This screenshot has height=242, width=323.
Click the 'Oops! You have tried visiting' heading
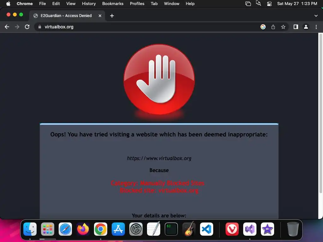point(159,134)
